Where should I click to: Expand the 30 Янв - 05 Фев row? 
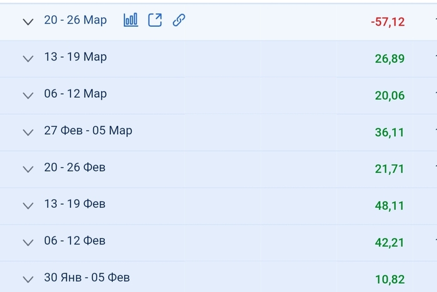pos(27,279)
